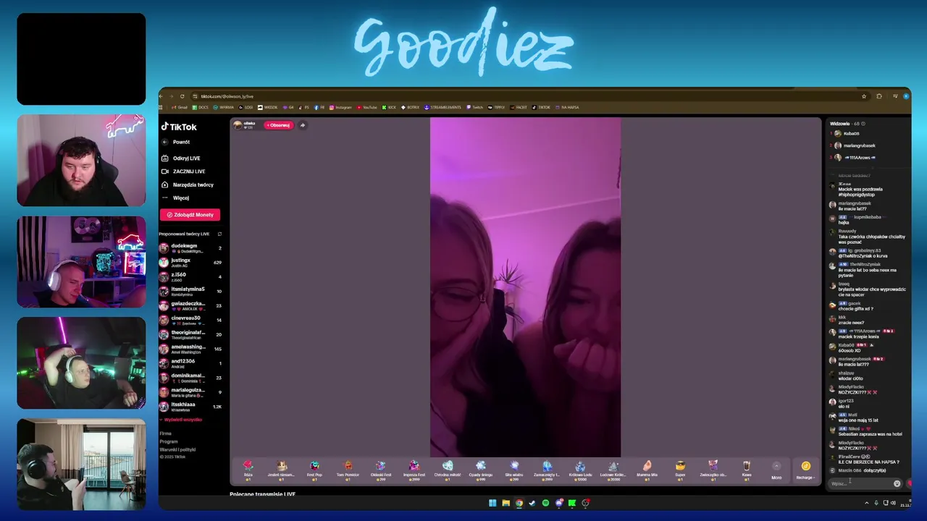Open the KICK bookmark
Viewport: 927px width, 521px height.
click(x=389, y=107)
